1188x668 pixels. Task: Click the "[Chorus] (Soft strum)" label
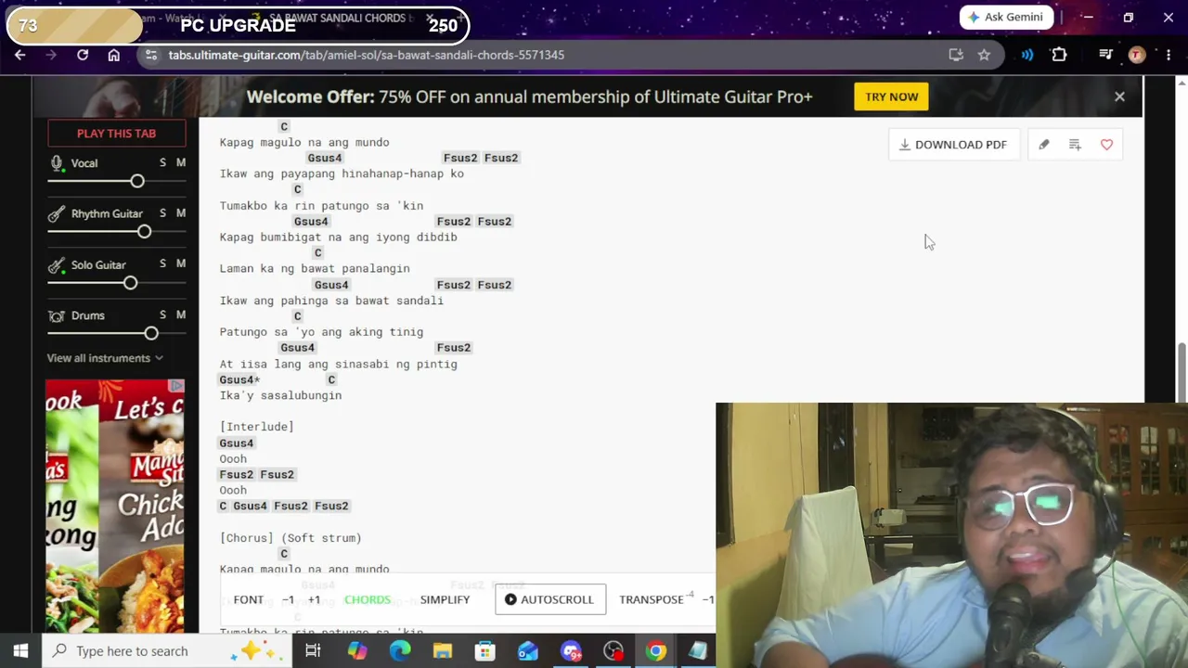(x=291, y=538)
